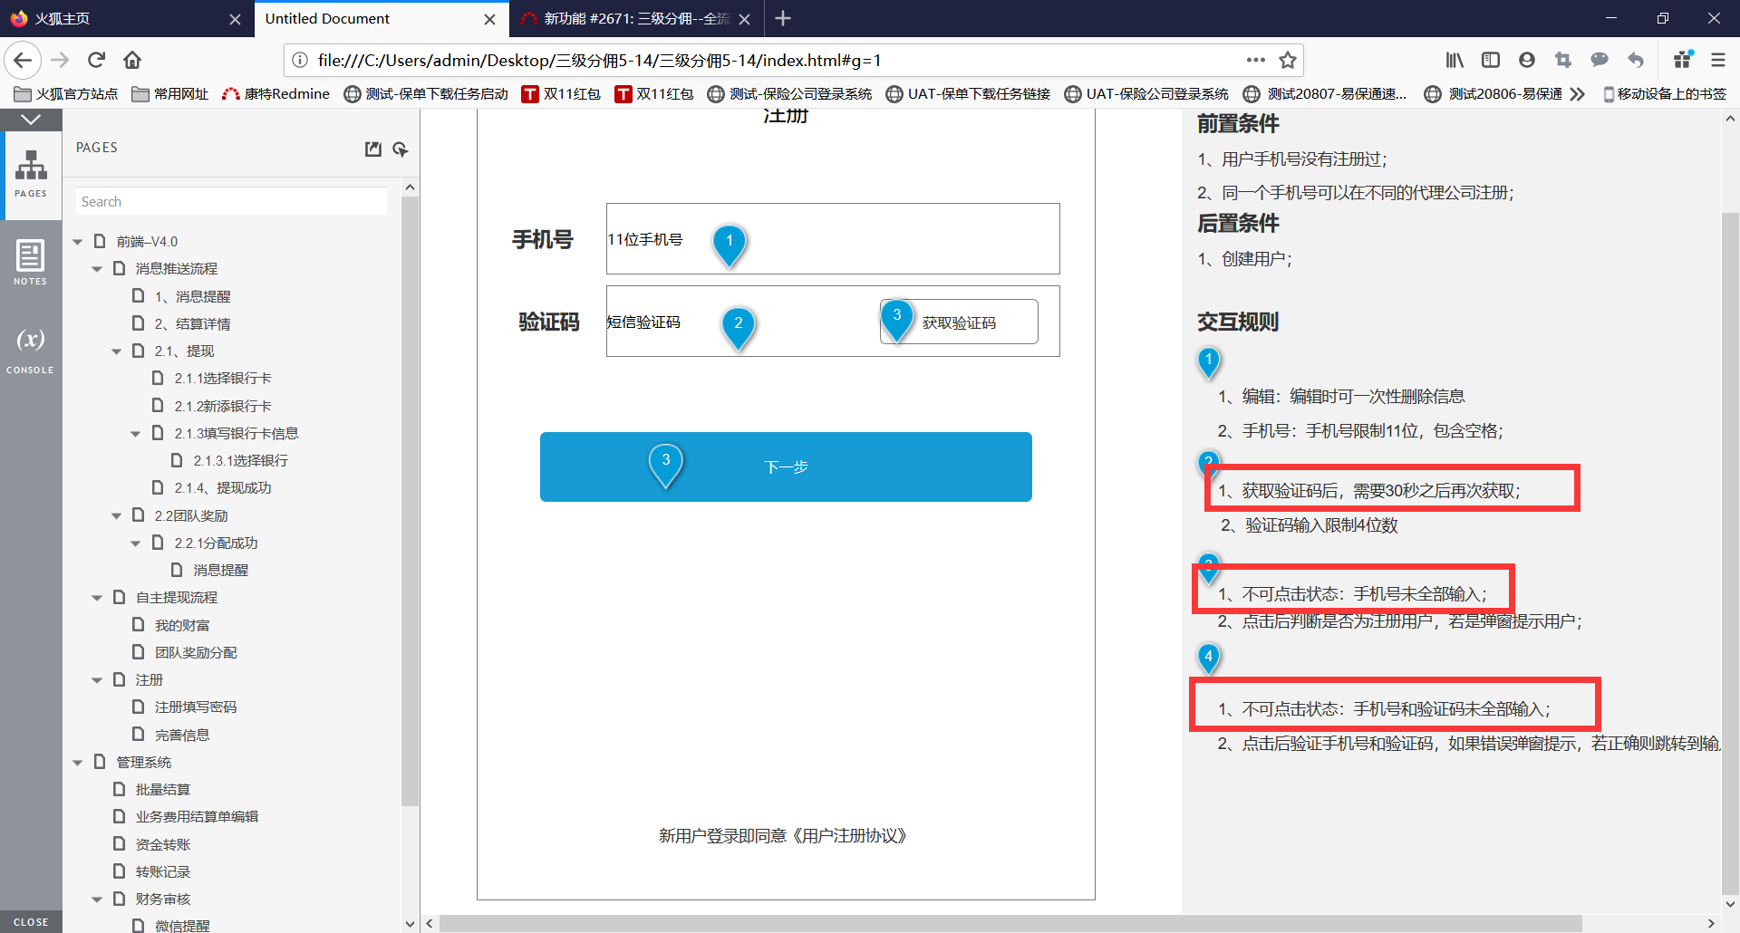Screen dimensions: 1740x933
Task: Click the screenshot crop toolbar icon
Action: point(1563,60)
